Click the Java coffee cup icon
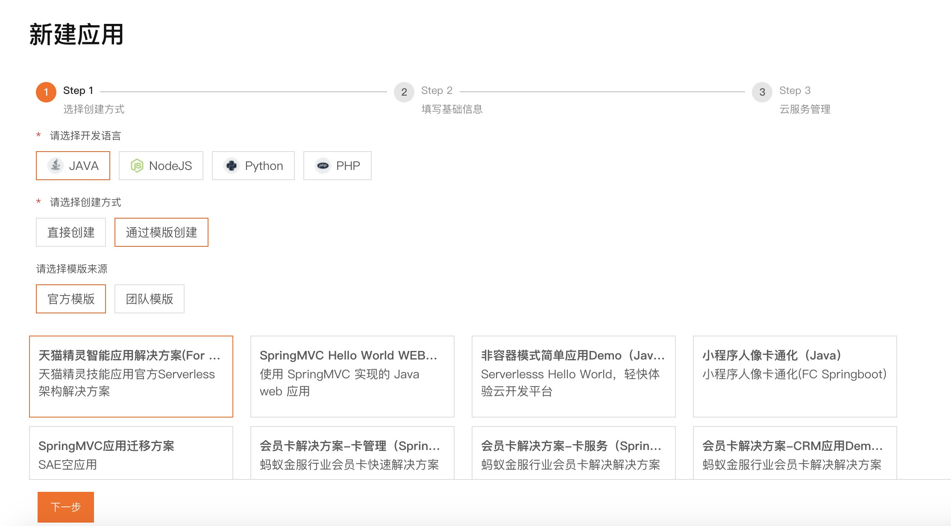 56,166
